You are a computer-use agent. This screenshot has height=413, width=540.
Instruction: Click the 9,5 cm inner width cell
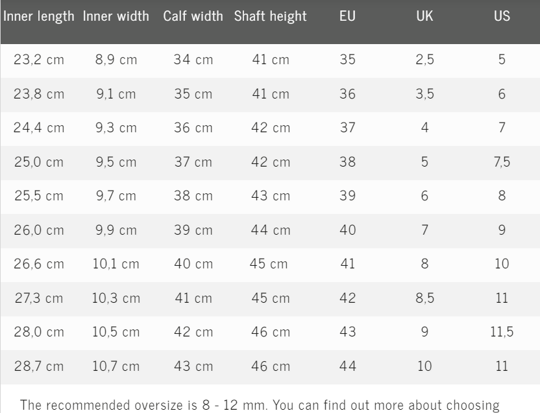(117, 162)
